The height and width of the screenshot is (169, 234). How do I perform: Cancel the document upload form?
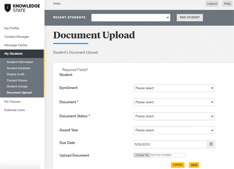point(177,165)
